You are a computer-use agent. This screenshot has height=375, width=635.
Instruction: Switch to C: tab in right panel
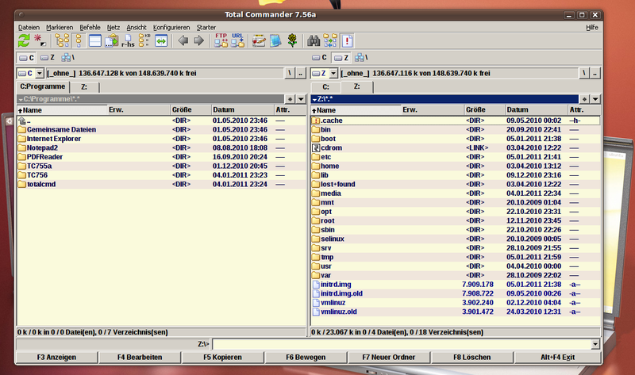(325, 87)
